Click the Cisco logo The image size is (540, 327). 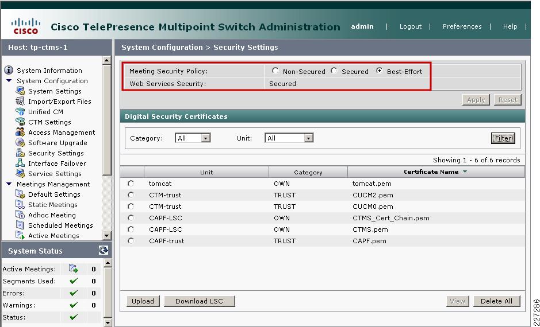pos(26,26)
